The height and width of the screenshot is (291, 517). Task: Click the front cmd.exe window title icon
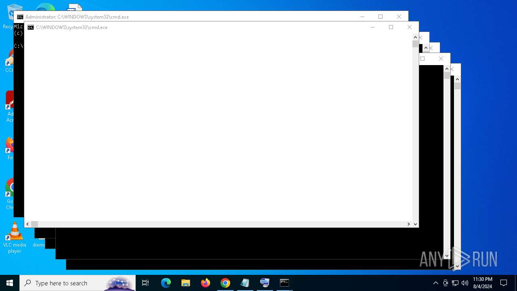tap(31, 27)
